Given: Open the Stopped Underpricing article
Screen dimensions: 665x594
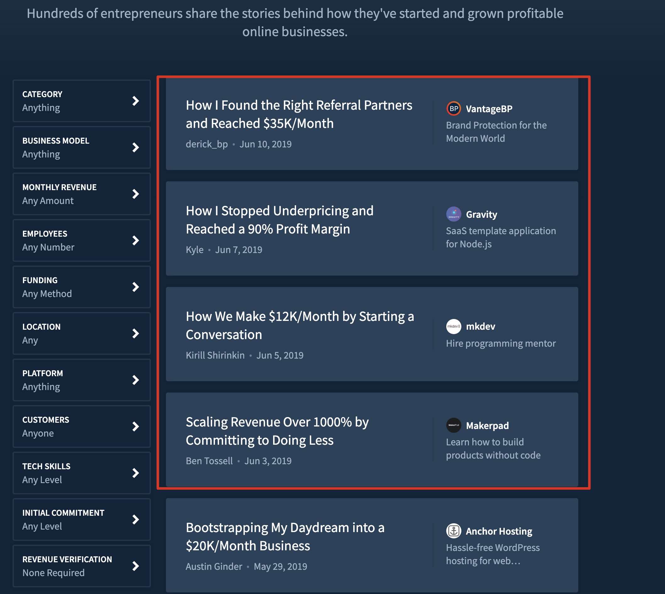Looking at the screenshot, I should [279, 220].
